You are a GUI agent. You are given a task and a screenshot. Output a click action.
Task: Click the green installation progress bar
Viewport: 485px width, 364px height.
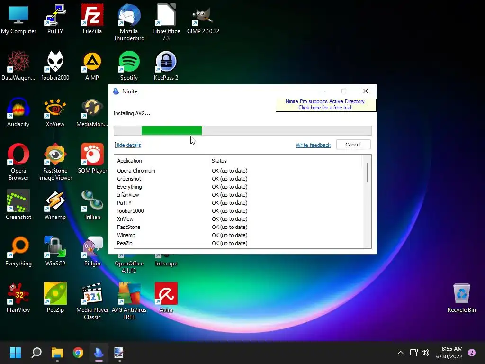click(x=171, y=131)
